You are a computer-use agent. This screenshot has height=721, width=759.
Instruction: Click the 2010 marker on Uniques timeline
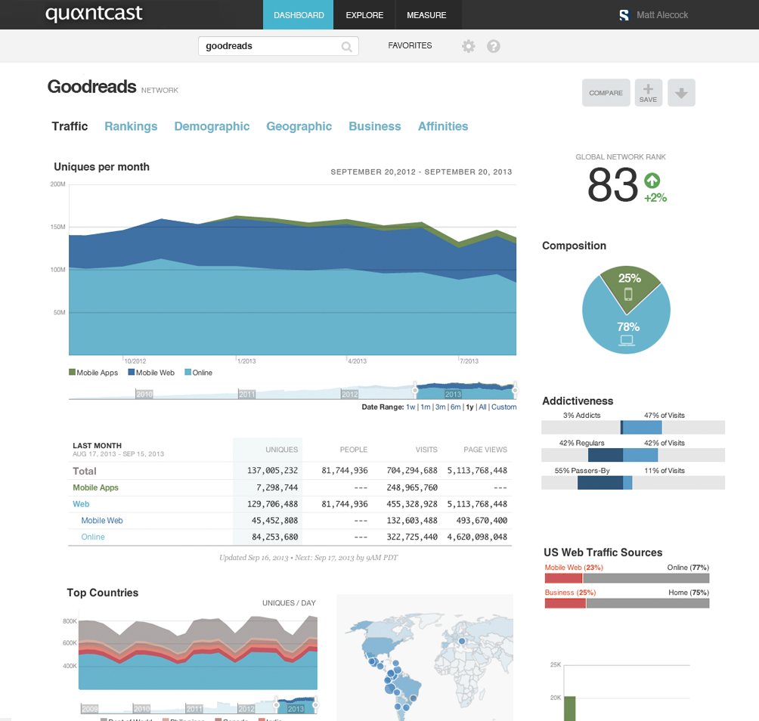click(x=144, y=394)
